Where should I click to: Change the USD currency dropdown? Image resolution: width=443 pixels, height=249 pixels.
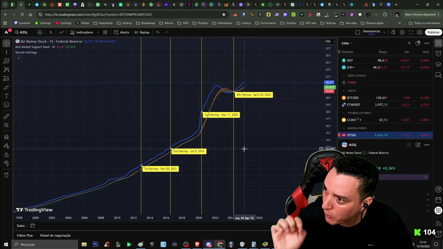pyautogui.click(x=331, y=41)
